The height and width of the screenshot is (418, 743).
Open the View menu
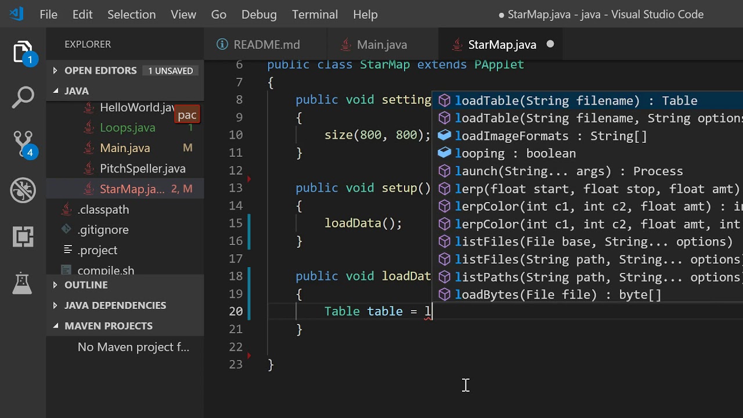(183, 15)
